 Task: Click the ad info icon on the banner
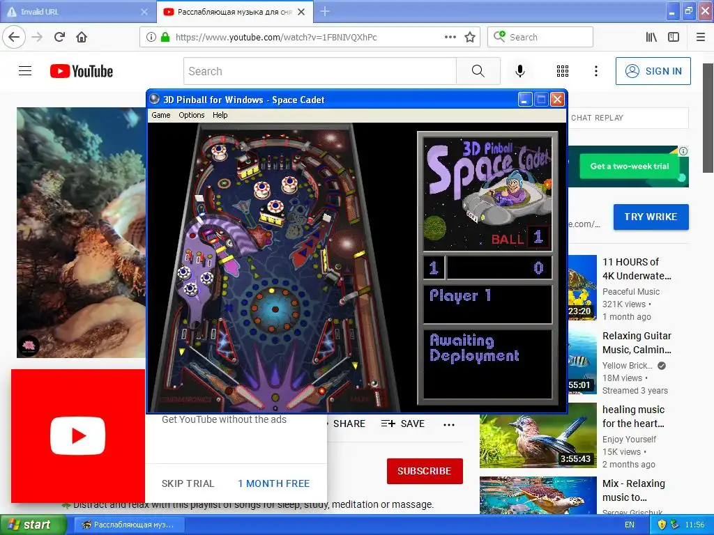pos(683,151)
